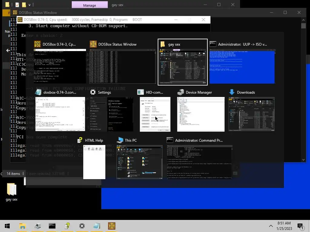310x232 pixels.
Task: Switch to the HID-compliant mouse properties thumbnail
Action: pyautogui.click(x=155, y=114)
